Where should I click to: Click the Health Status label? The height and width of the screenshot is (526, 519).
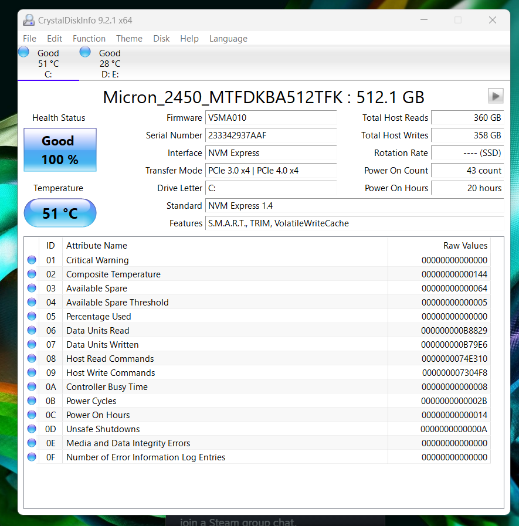[x=59, y=118]
